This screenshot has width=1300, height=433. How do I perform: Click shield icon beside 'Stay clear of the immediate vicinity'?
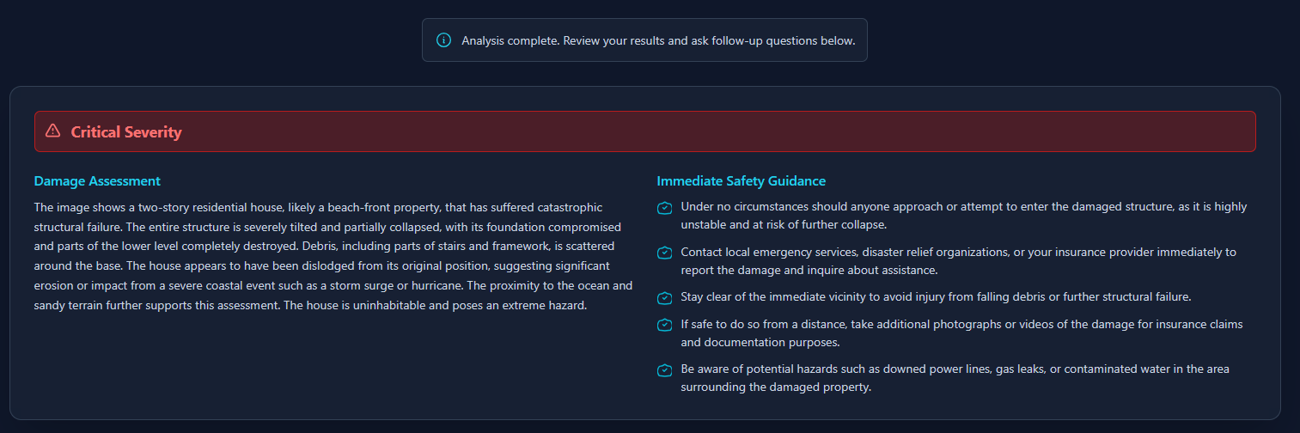click(664, 298)
